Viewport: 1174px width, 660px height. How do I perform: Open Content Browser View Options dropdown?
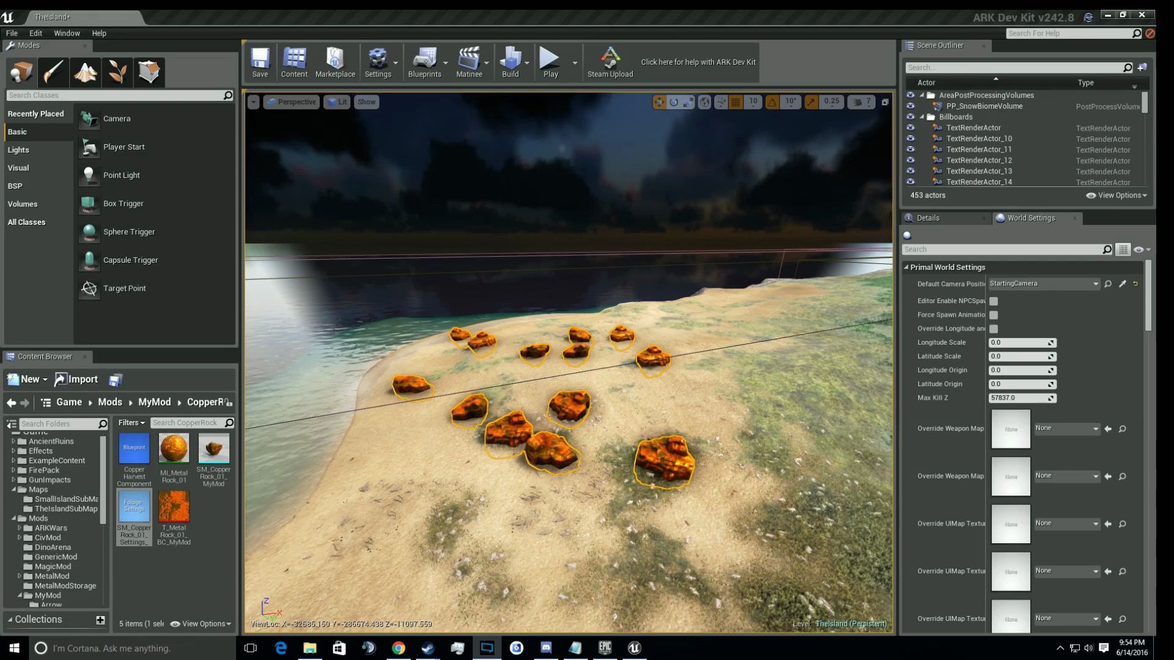201,624
